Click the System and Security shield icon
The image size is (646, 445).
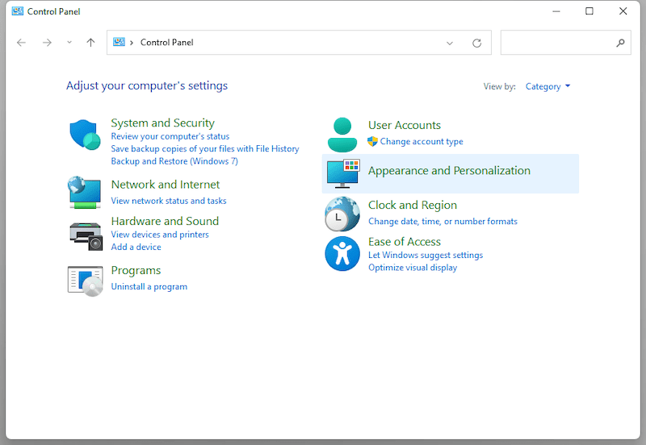[84, 135]
